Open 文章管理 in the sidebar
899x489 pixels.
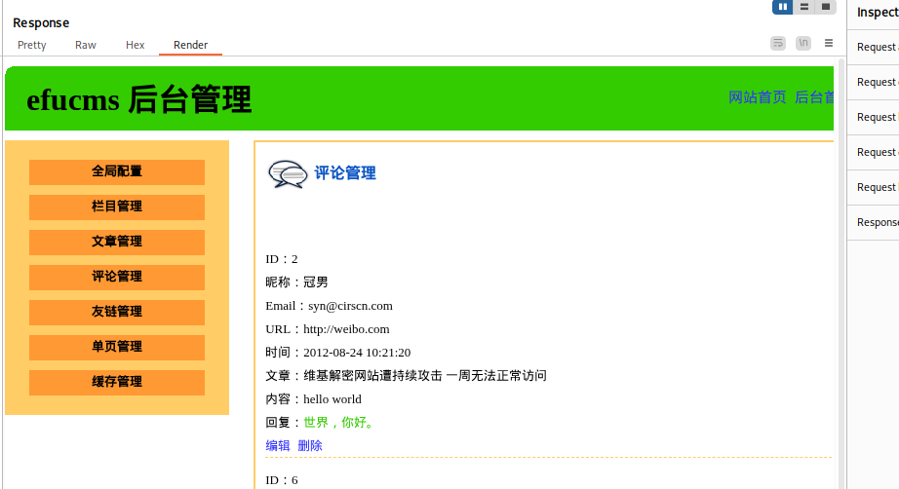(x=117, y=242)
